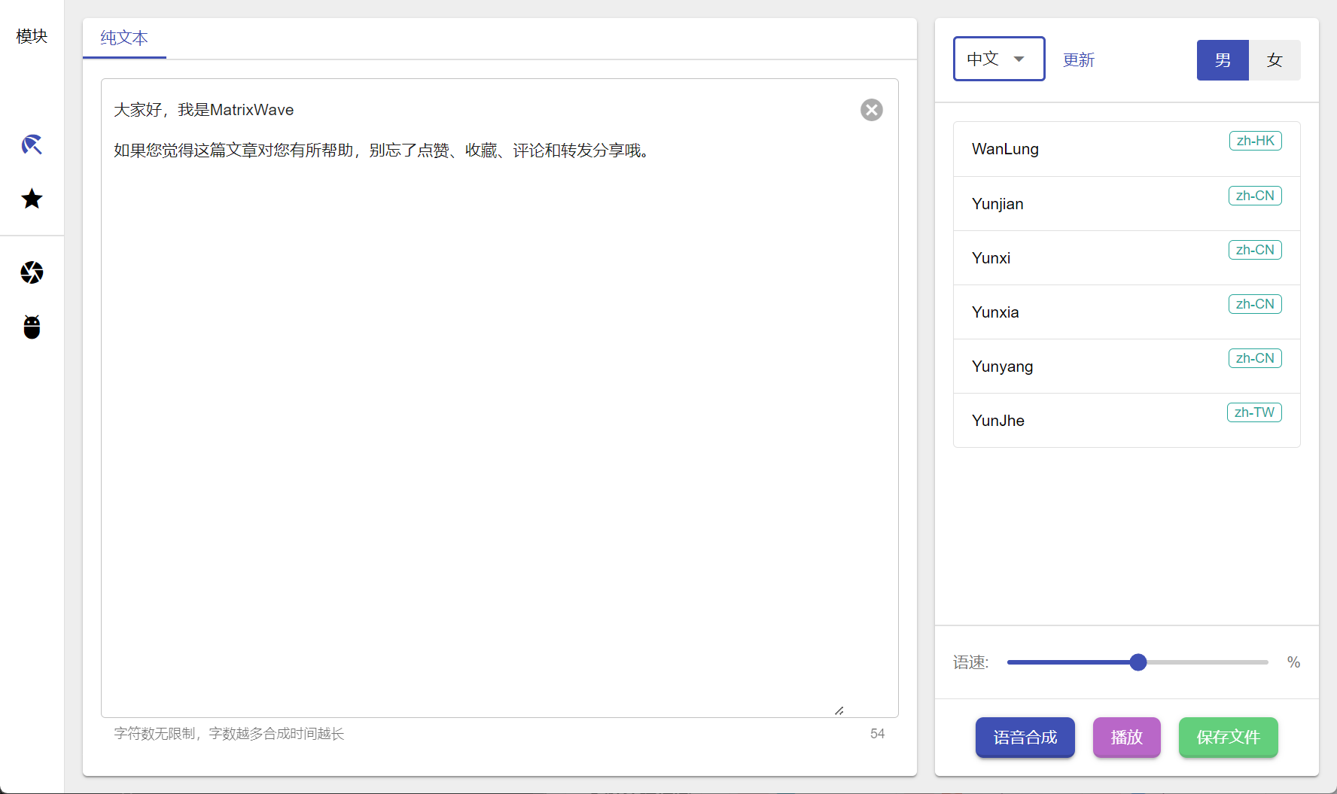Open the 中文 language dropdown
Screen dimensions: 1337x794
(998, 59)
